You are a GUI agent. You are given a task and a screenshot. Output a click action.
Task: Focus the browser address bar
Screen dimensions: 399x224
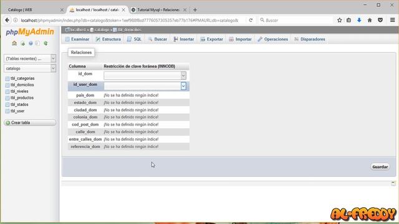129,20
